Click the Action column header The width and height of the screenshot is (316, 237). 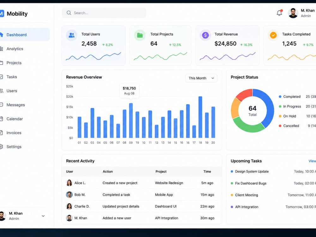coord(108,172)
